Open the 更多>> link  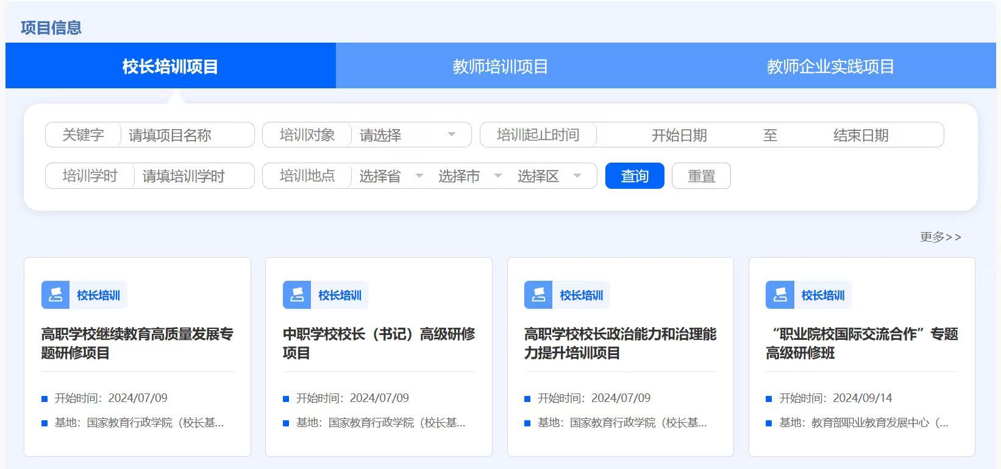pyautogui.click(x=940, y=237)
